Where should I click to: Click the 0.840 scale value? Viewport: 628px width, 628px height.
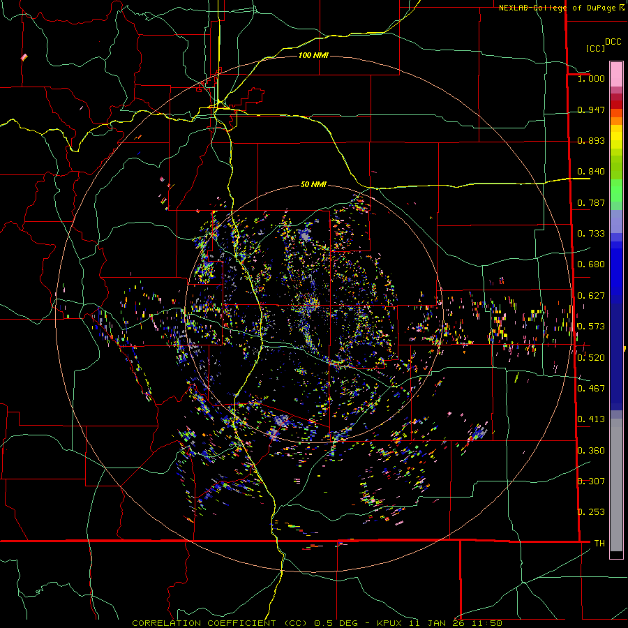pyautogui.click(x=591, y=172)
